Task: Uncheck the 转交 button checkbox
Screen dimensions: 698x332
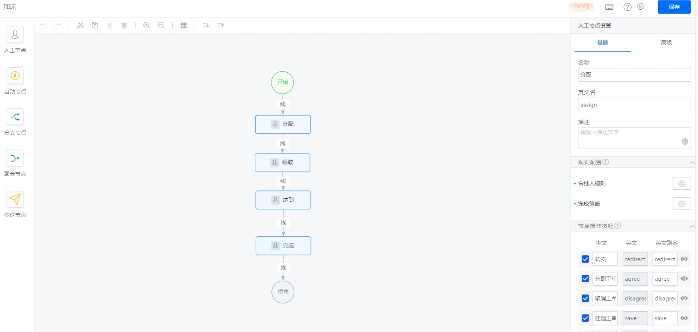Action: tap(585, 259)
